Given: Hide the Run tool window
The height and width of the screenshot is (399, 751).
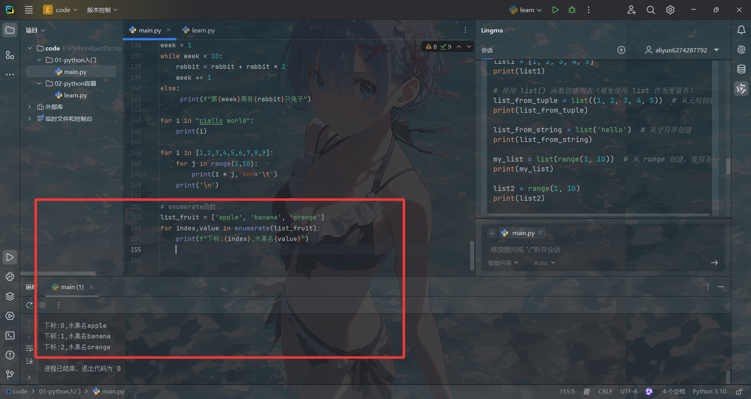Looking at the screenshot, I should tap(721, 287).
